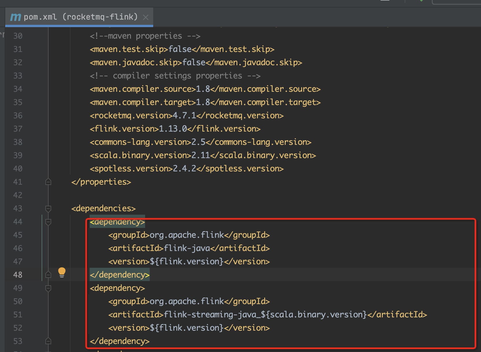
Task: Click the flink.version value 1.13.0
Action: [x=173, y=129]
